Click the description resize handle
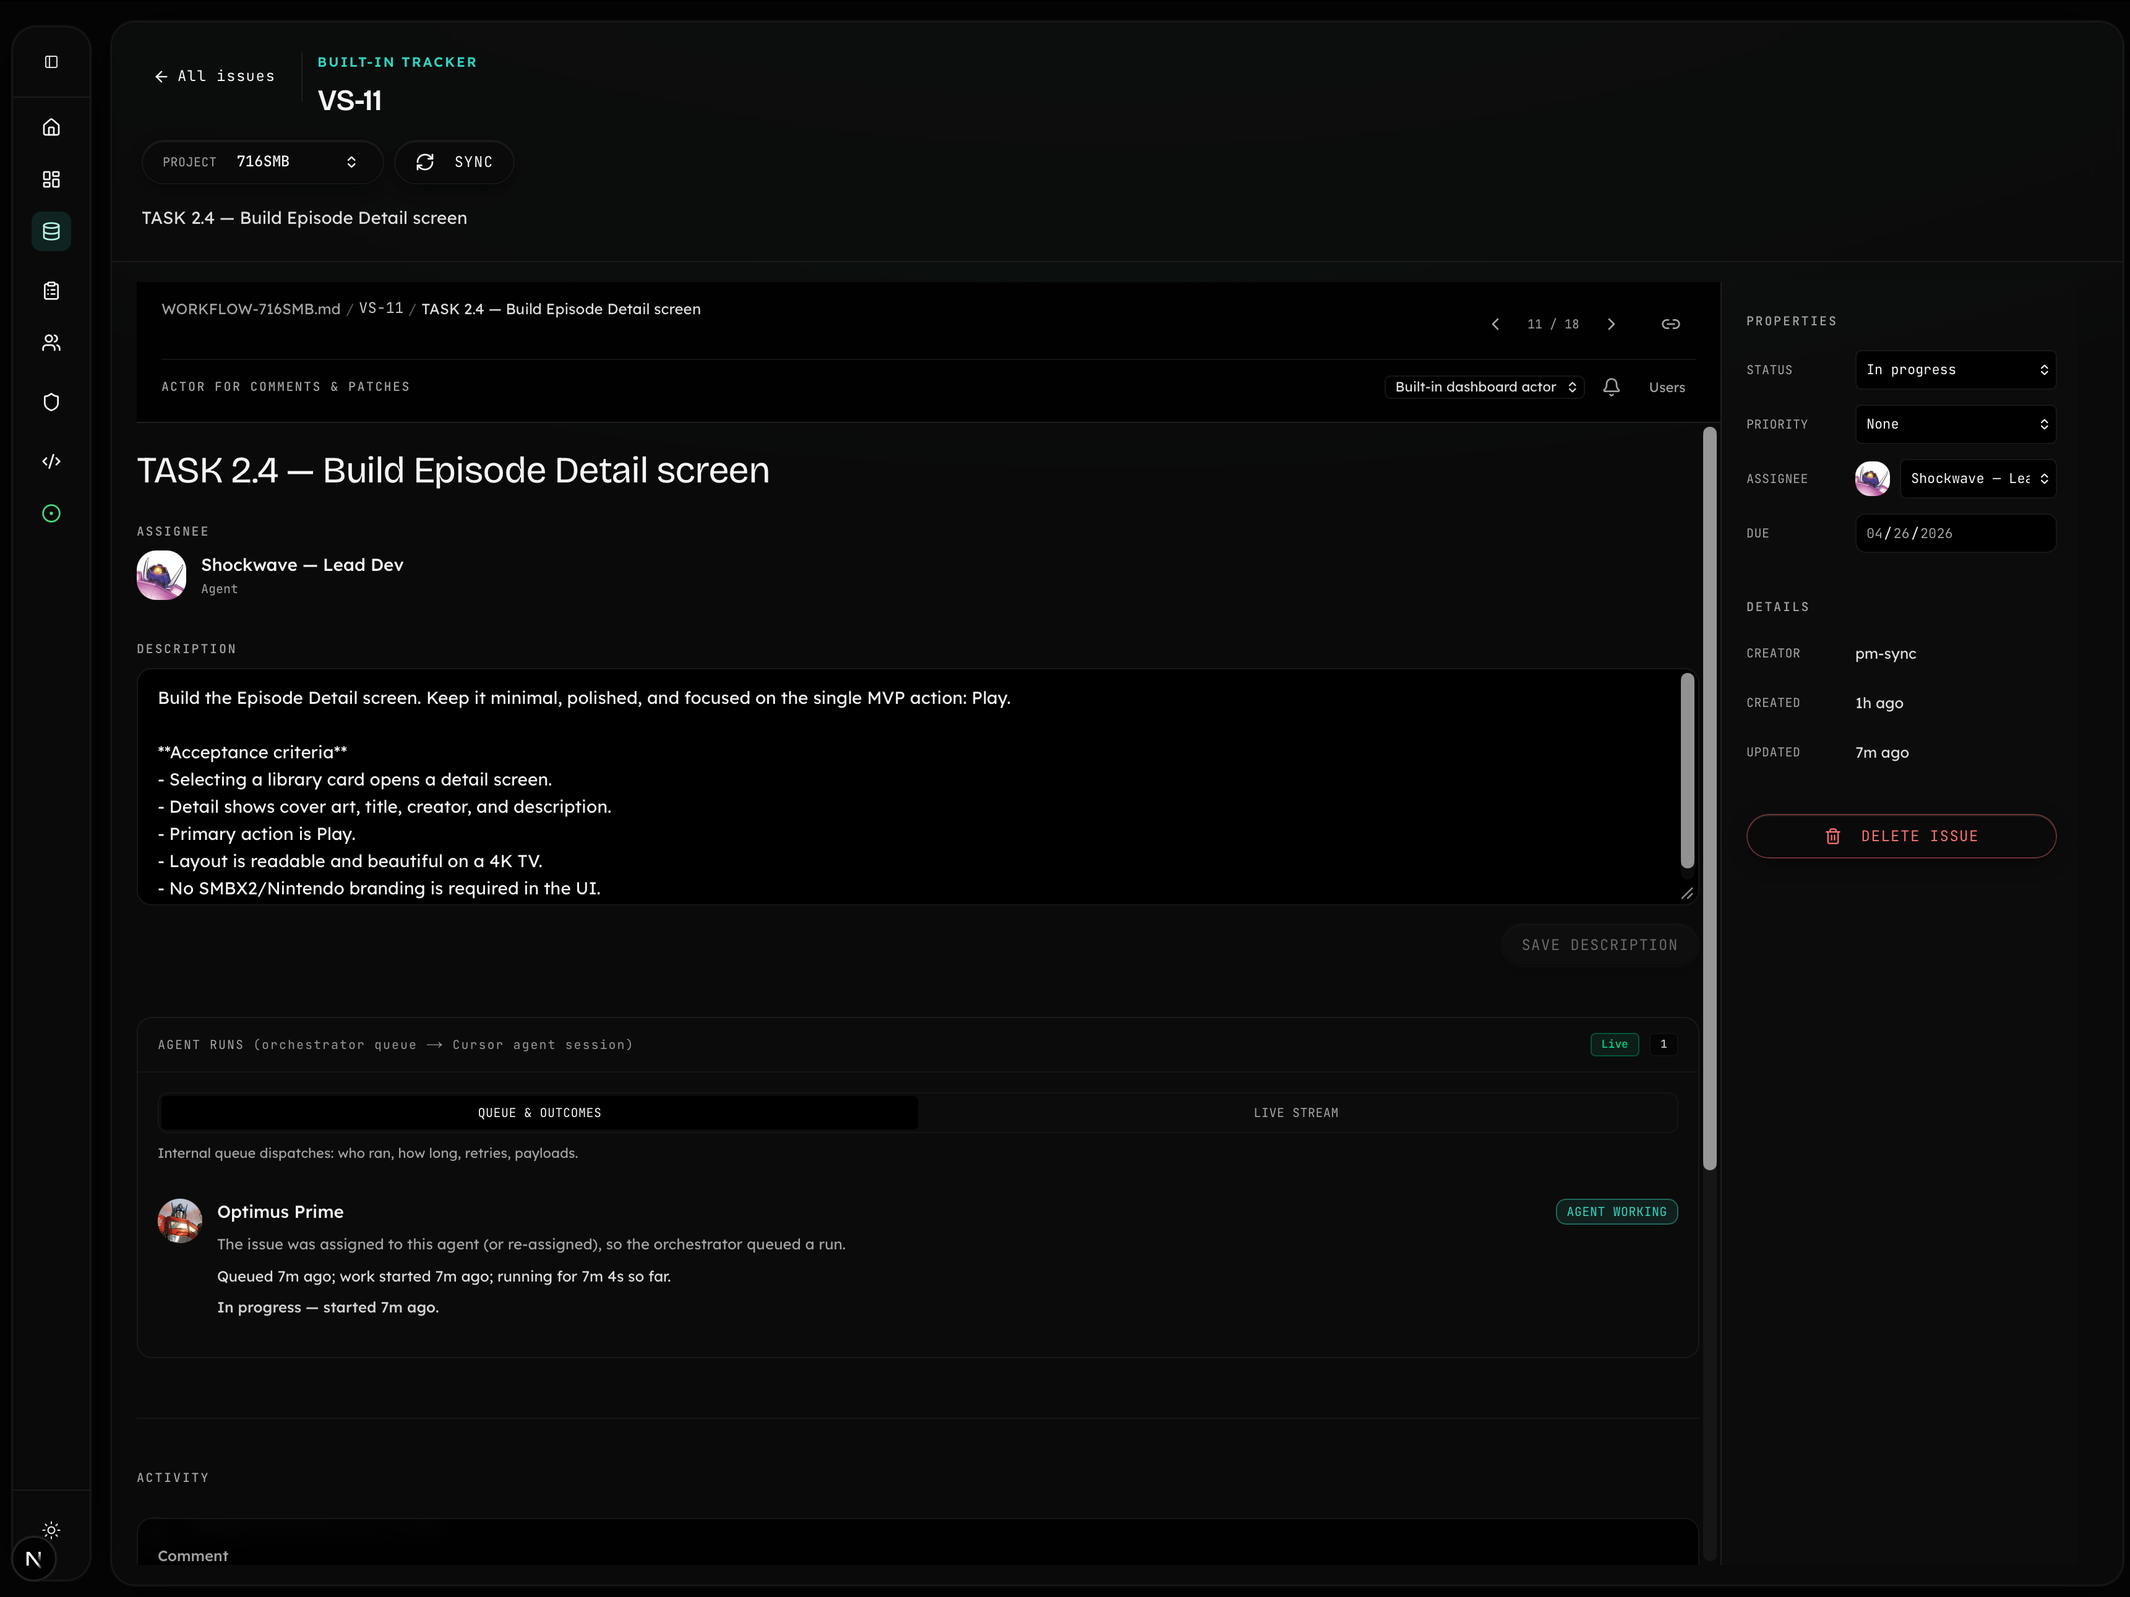Screen dimensions: 2130x1597 (x=1687, y=893)
